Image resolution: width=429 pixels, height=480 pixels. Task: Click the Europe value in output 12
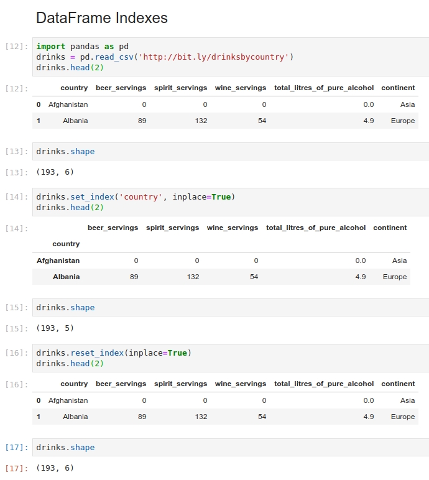pos(403,121)
